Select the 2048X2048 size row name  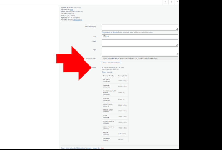[x=107, y=86]
